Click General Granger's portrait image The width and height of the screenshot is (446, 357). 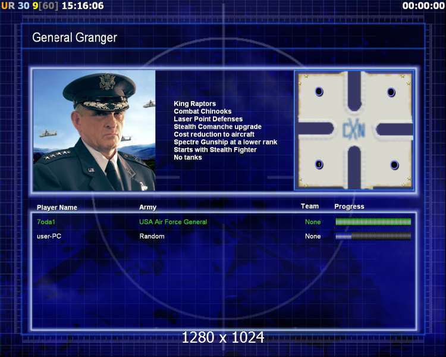(x=94, y=130)
